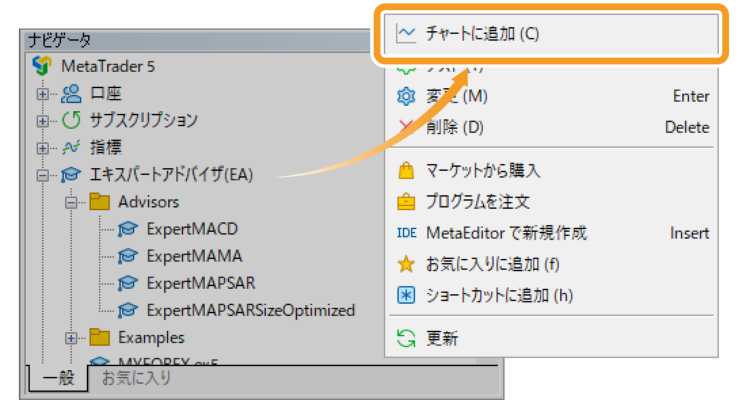The width and height of the screenshot is (746, 400).
Task: Choose 変更 (M) from context menu
Action: click(551, 96)
